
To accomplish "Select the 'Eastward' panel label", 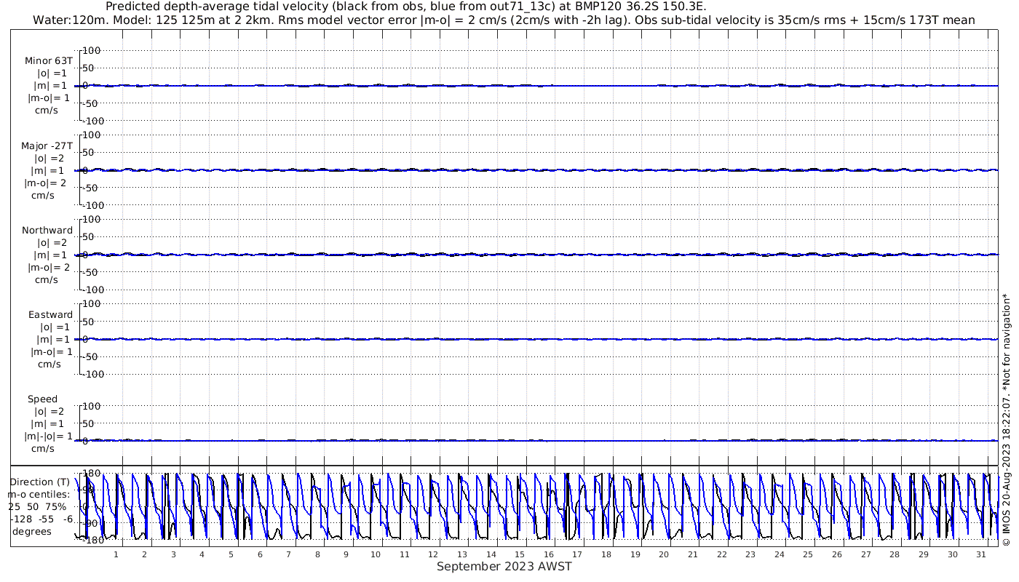I will 50,314.
